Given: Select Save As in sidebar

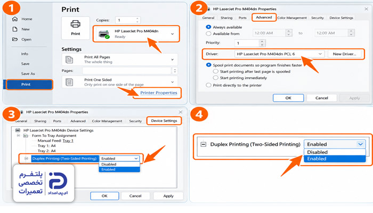Looking at the screenshot, I should (28, 73).
